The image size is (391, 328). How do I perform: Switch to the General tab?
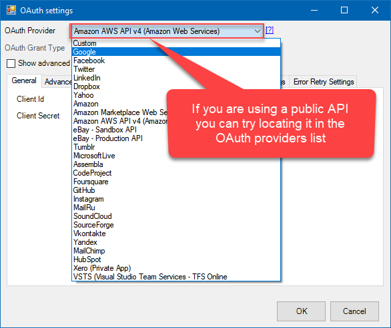pyautogui.click(x=24, y=81)
